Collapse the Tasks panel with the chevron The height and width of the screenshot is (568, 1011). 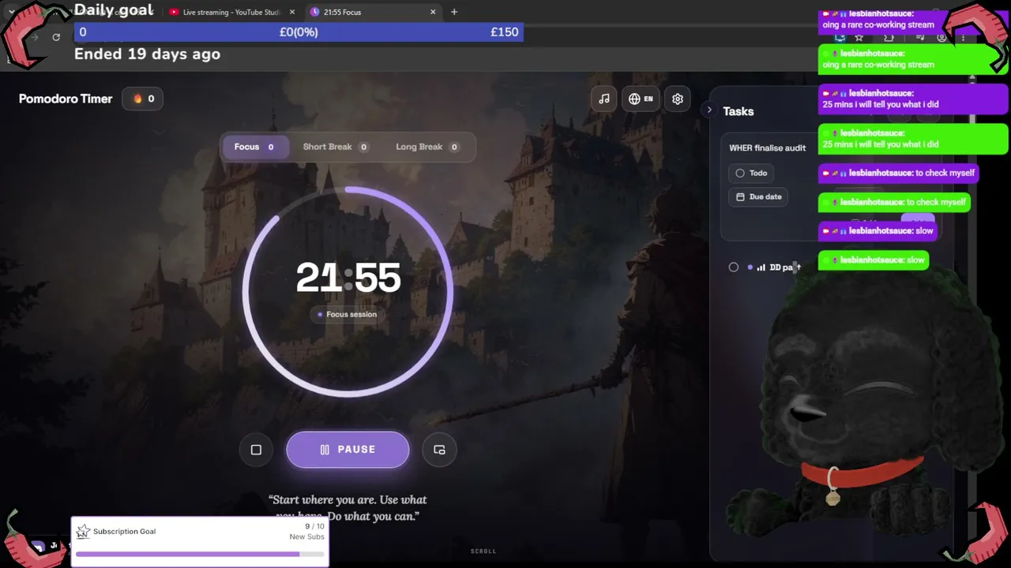click(x=709, y=110)
